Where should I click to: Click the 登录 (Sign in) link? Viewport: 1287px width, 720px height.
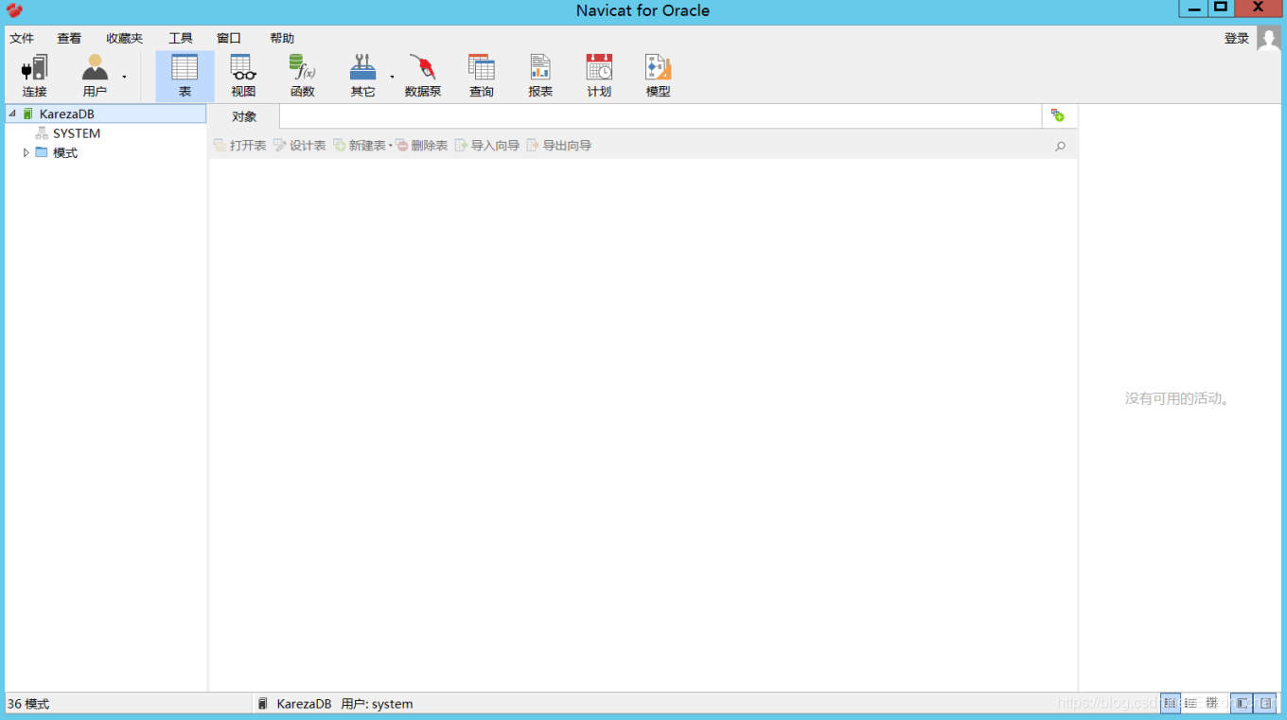click(x=1237, y=39)
